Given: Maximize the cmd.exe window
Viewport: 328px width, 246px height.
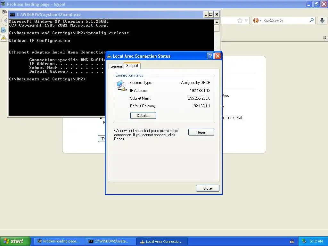Looking at the screenshot, I should pyautogui.click(x=211, y=14).
